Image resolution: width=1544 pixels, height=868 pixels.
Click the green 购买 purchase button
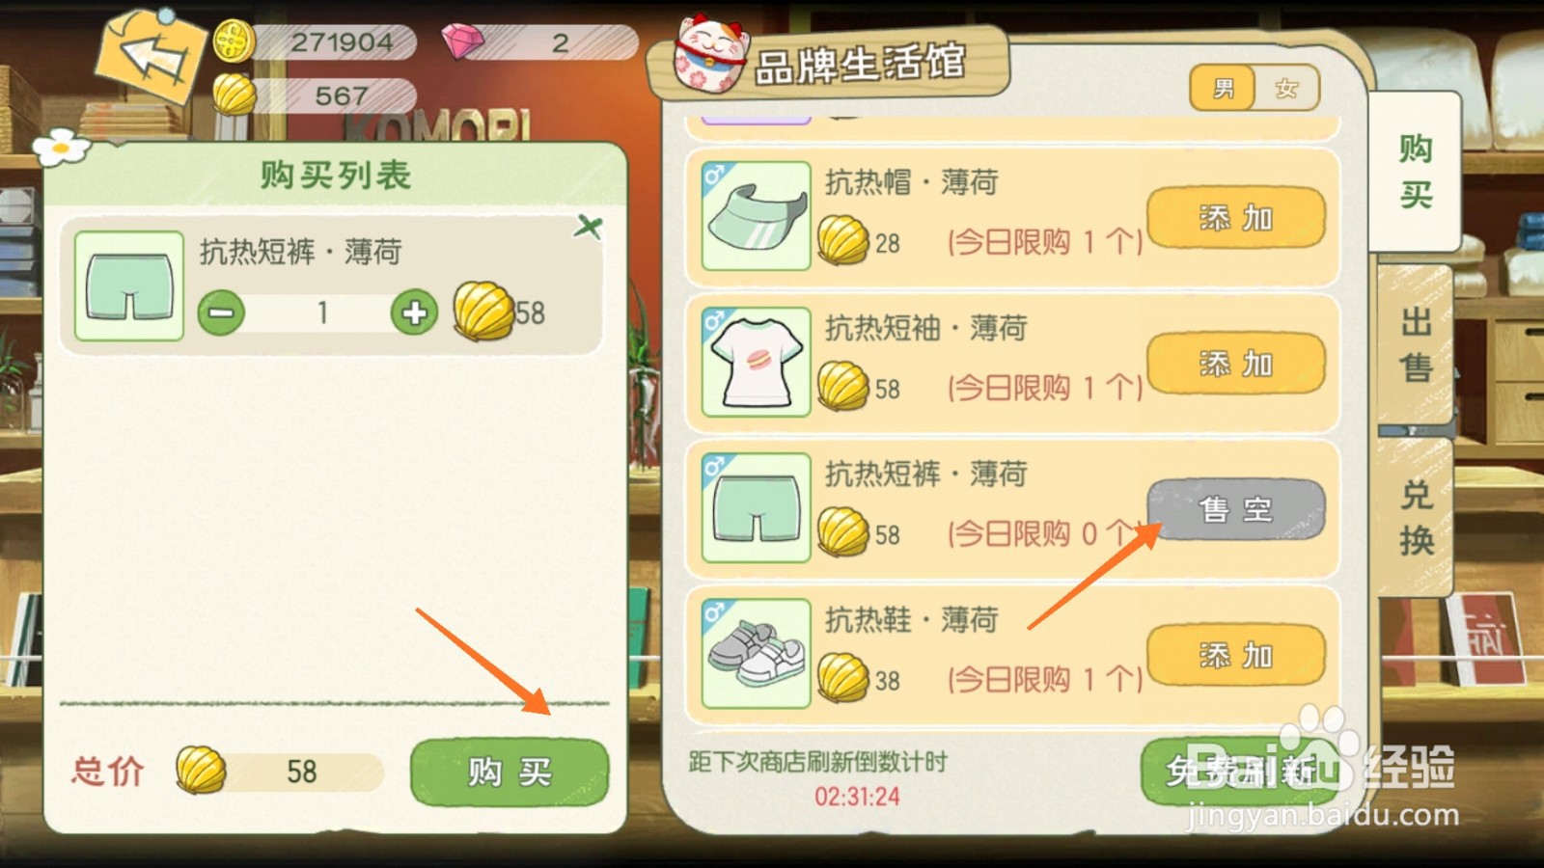click(x=510, y=772)
